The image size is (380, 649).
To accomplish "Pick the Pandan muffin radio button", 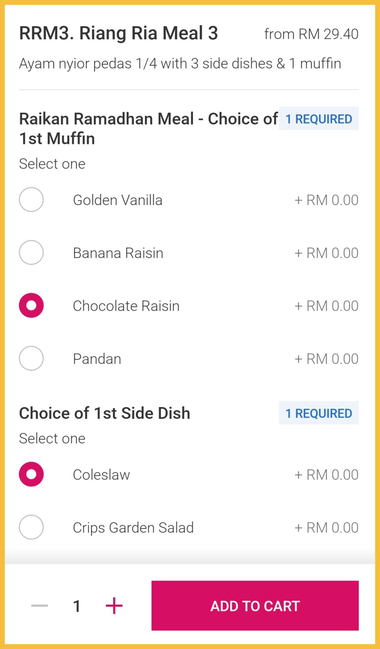I will coord(31,358).
